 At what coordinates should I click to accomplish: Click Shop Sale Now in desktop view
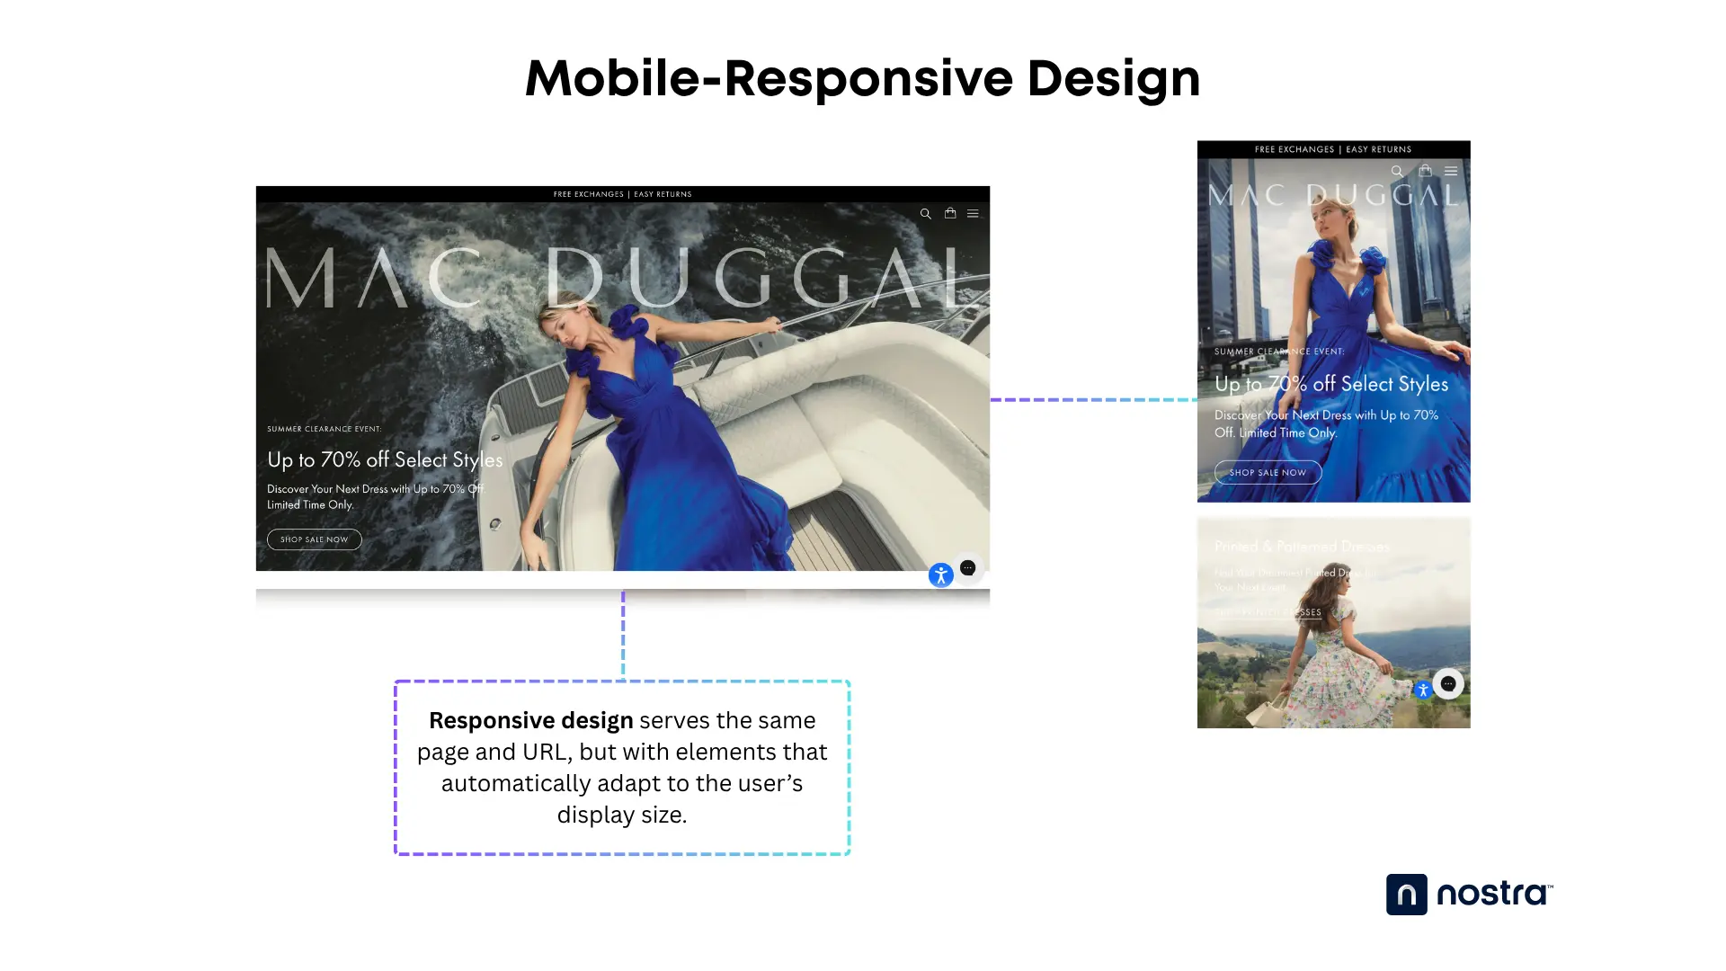pyautogui.click(x=315, y=539)
